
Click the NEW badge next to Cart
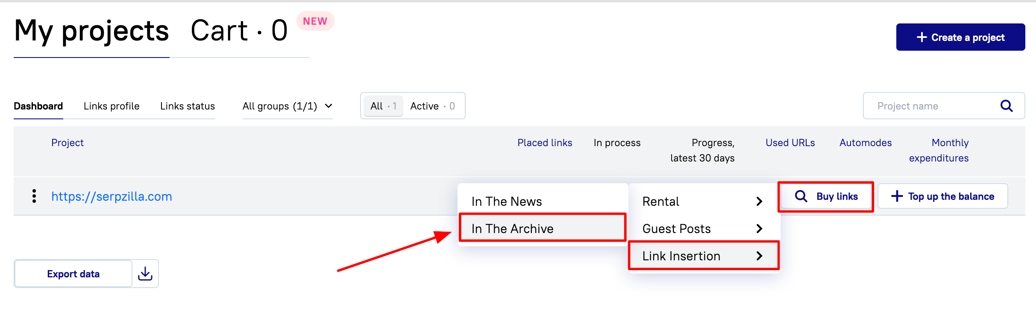pos(315,21)
